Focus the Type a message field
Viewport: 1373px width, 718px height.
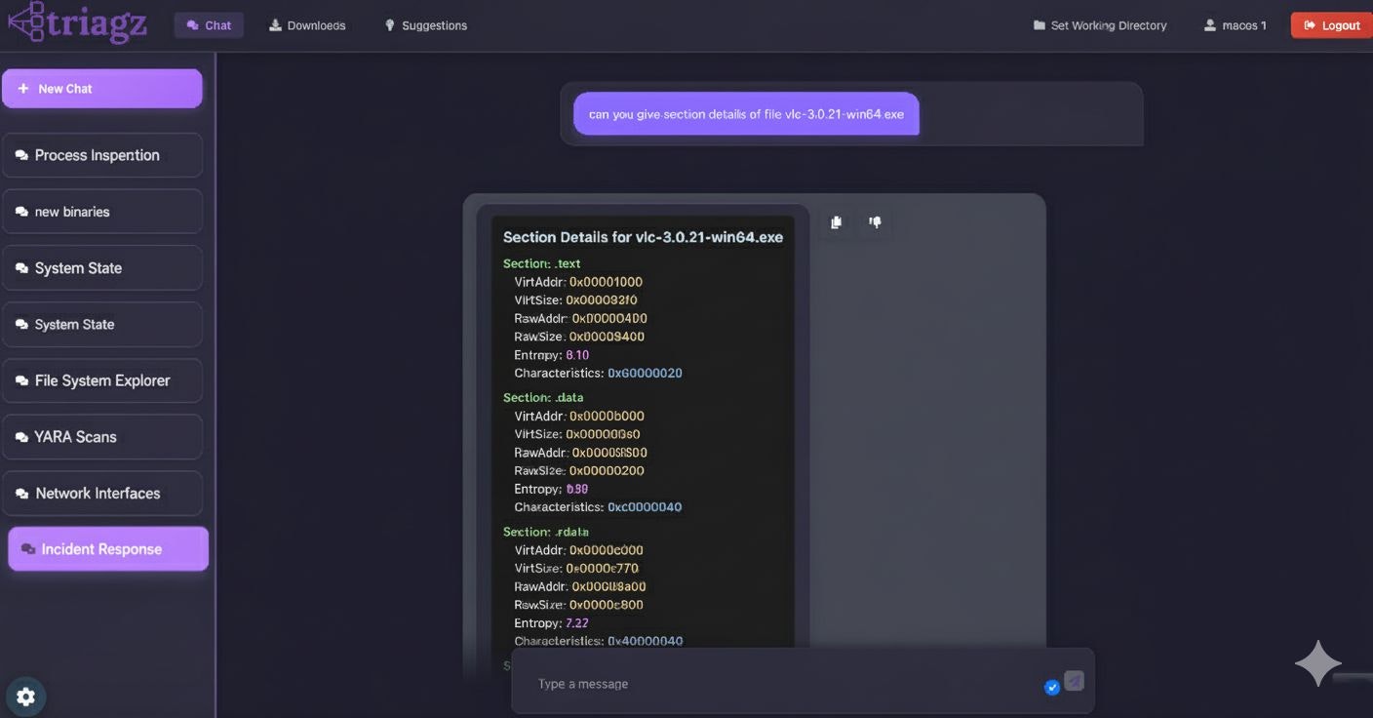point(780,684)
